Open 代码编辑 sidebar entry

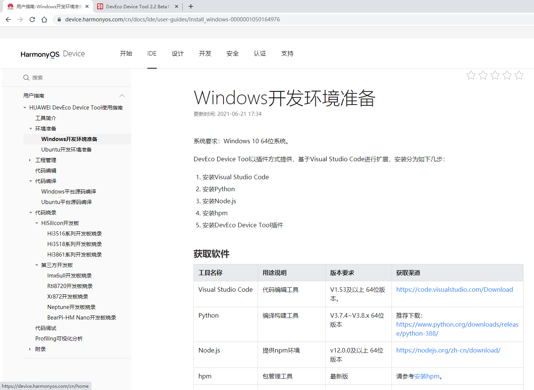(x=46, y=171)
